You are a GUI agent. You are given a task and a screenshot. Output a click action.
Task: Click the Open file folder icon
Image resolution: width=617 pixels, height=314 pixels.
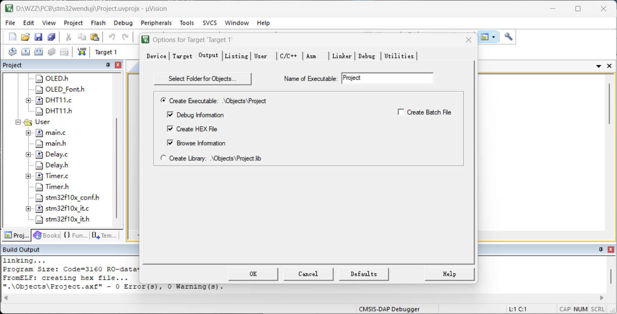tap(26, 37)
